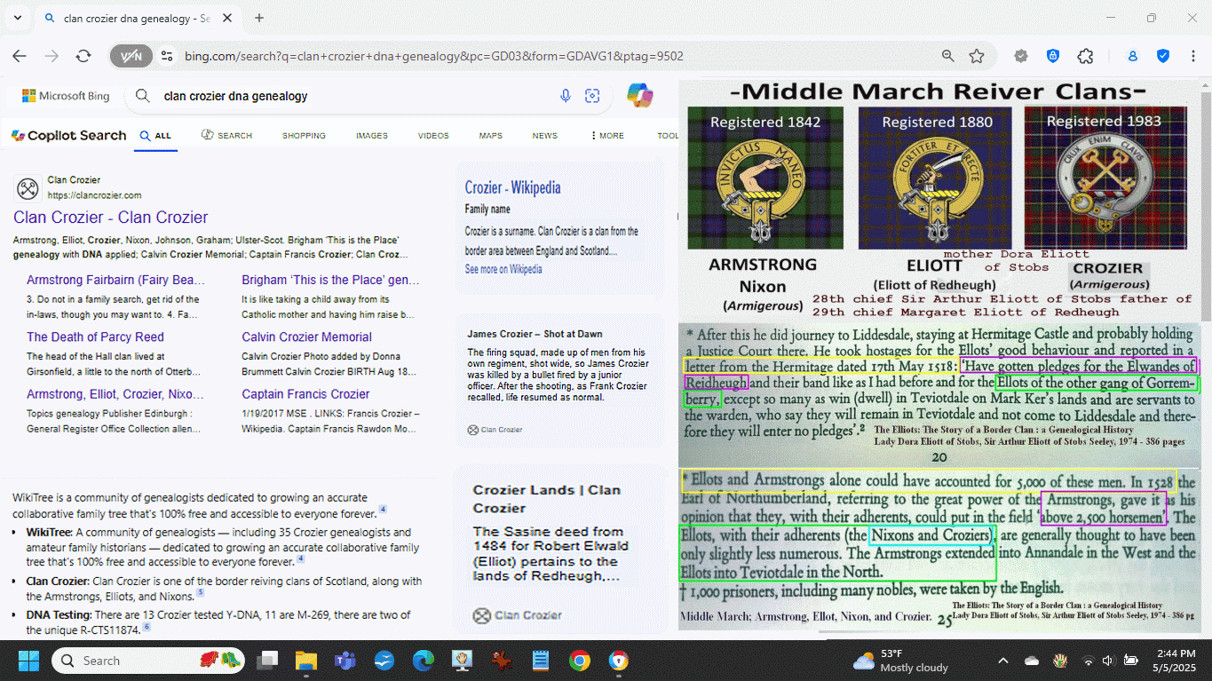Click citation 5 after Clan Crozier bullet
This screenshot has height=681, width=1212.
[x=200, y=593]
